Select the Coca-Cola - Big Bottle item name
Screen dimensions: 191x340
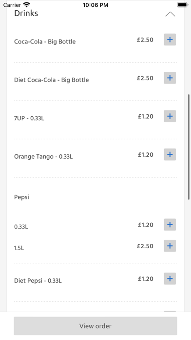pyautogui.click(x=45, y=42)
